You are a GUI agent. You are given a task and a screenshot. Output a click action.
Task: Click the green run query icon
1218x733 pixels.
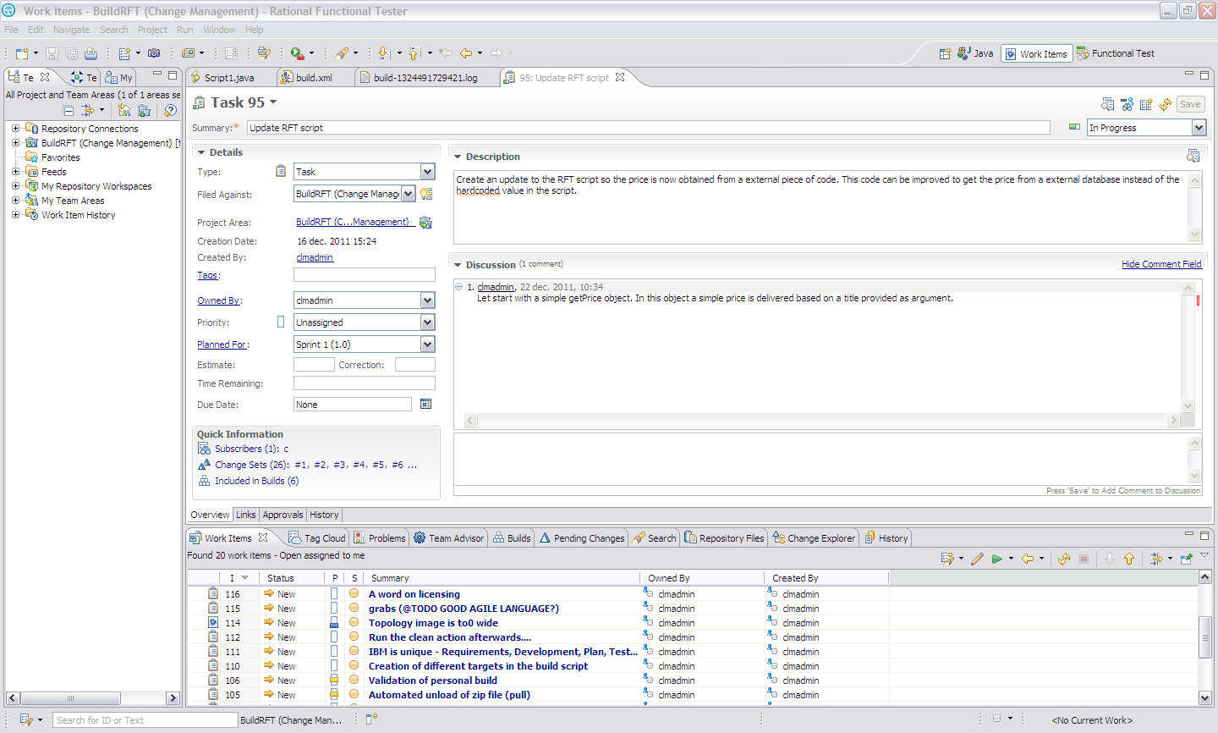(997, 559)
